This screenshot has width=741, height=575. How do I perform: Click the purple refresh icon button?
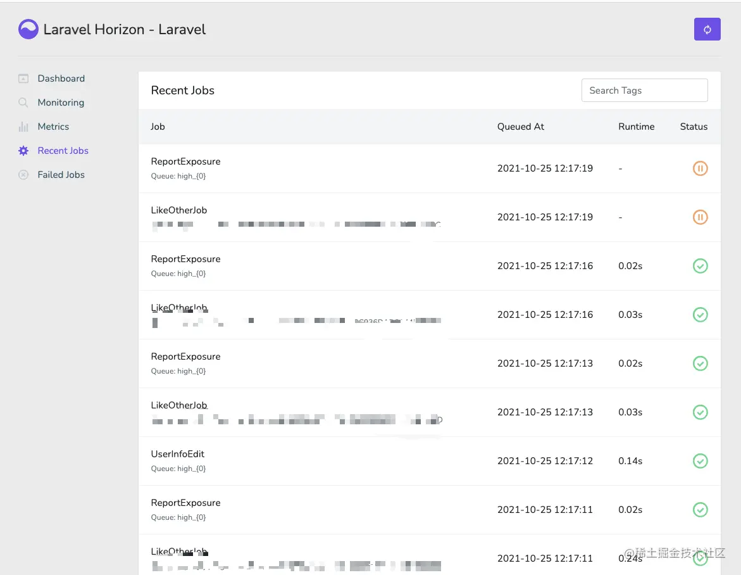(x=707, y=29)
